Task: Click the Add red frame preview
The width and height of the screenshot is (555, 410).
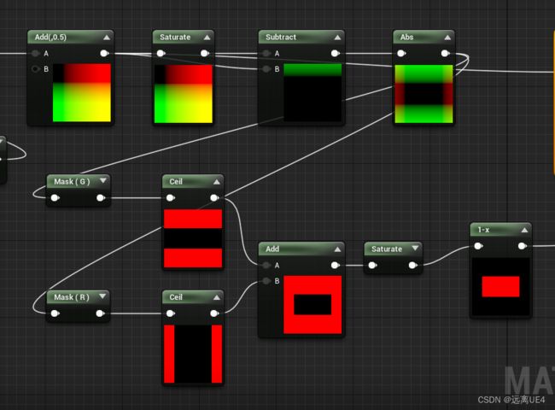Action: [313, 304]
